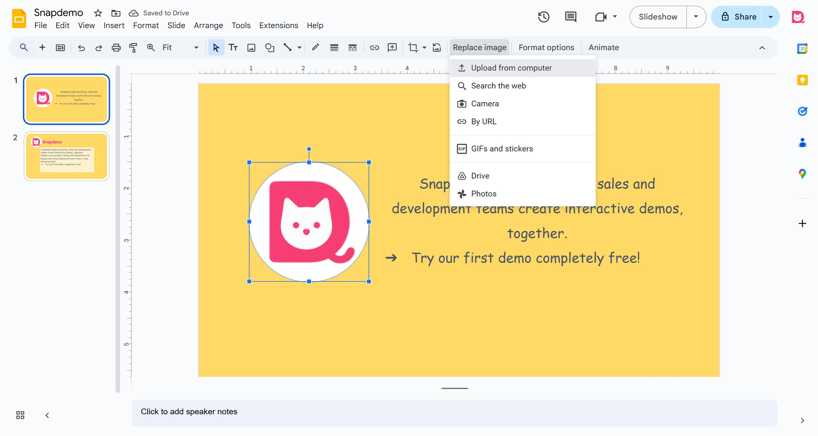This screenshot has width=818, height=436.
Task: Open the meeting options dropdown arrow
Action: pyautogui.click(x=615, y=16)
